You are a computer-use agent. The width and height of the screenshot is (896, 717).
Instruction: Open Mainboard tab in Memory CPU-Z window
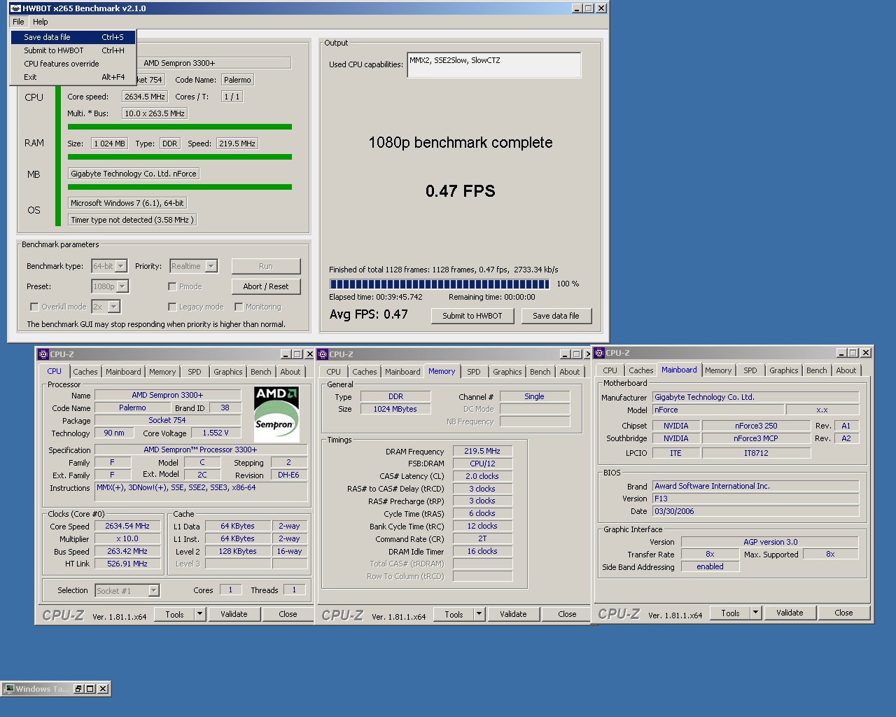click(402, 372)
